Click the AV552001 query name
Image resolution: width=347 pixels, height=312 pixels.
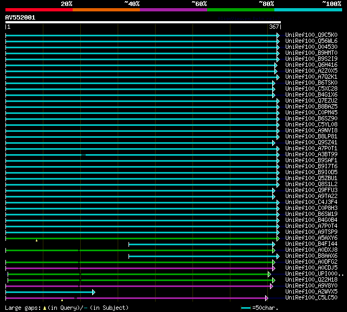tap(20, 17)
